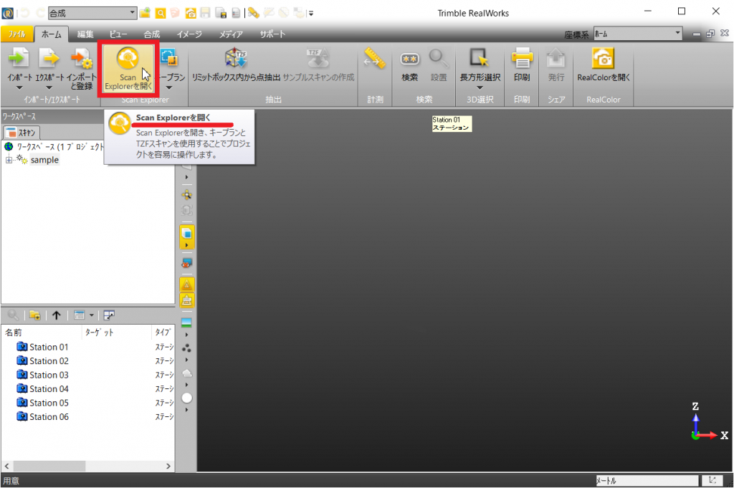Click the 検索 search icon in ribbon
734x488 pixels.
tap(409, 59)
